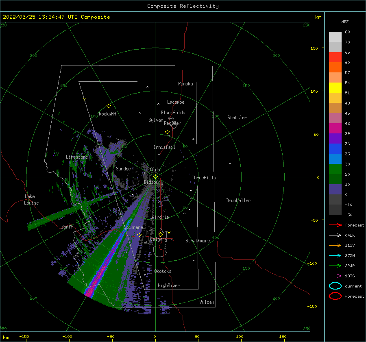Select the red 'forecast' ellipse legend icon
The image size is (366, 342).
click(335, 296)
